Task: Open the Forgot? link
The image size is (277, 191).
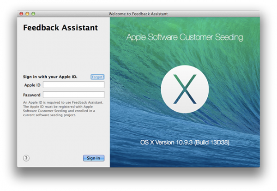Action: point(97,77)
